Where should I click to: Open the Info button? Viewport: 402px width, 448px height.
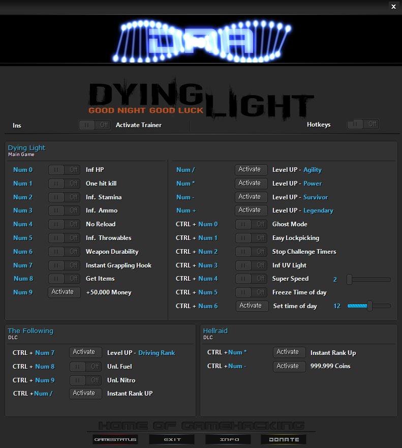pos(228,439)
